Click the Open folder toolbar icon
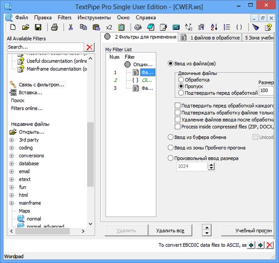279x263 pixels. [26, 27]
